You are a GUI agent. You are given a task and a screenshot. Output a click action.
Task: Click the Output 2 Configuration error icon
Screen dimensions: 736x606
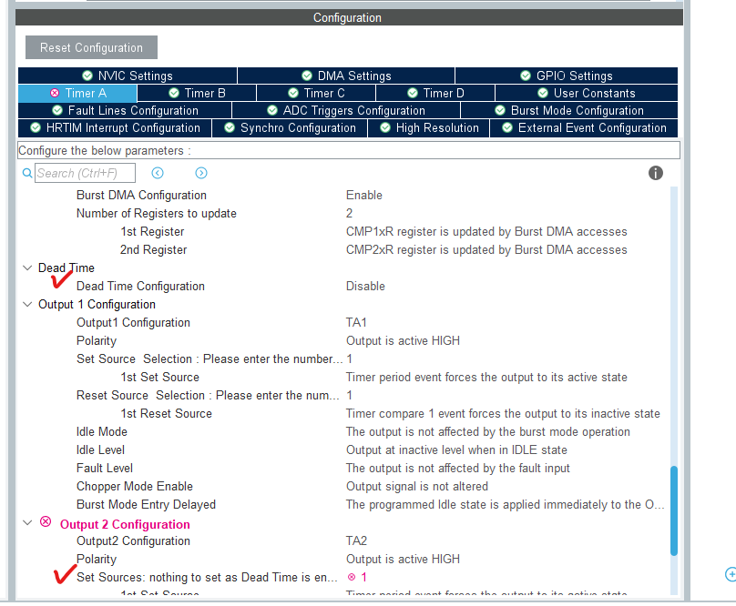click(46, 521)
